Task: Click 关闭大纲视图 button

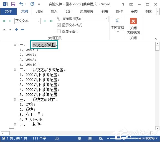Action: point(133,26)
